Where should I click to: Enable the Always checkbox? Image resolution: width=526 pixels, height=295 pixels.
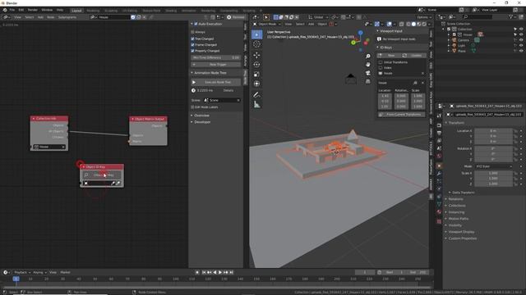193,32
